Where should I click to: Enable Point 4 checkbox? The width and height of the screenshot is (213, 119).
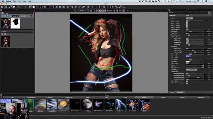click(187, 28)
